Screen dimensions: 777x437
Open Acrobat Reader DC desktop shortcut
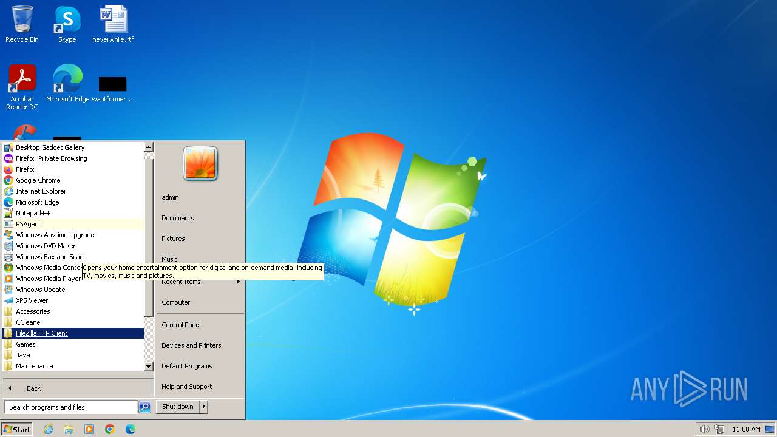click(22, 87)
